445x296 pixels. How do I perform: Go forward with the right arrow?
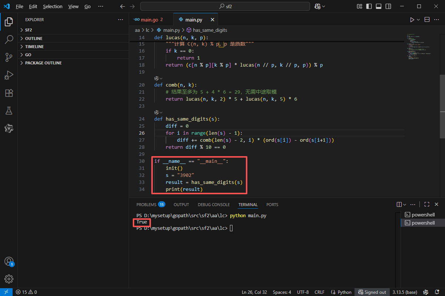coord(132,6)
